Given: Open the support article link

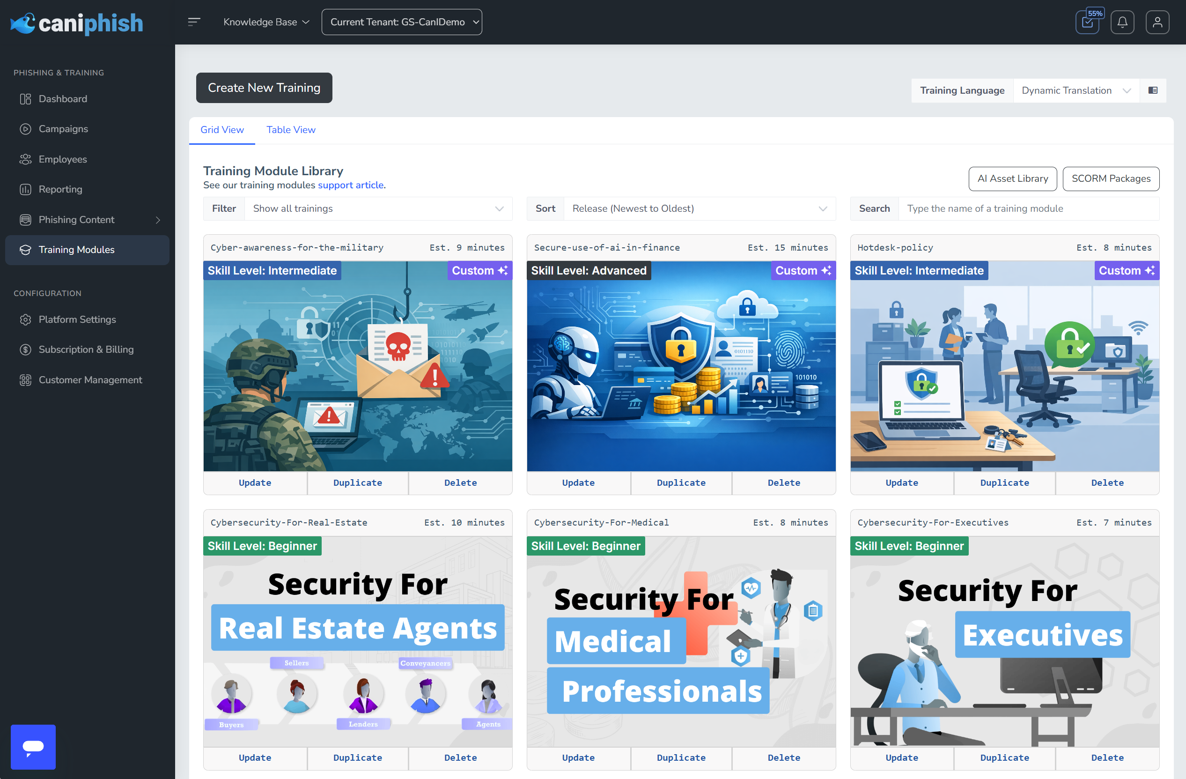Looking at the screenshot, I should [x=350, y=185].
